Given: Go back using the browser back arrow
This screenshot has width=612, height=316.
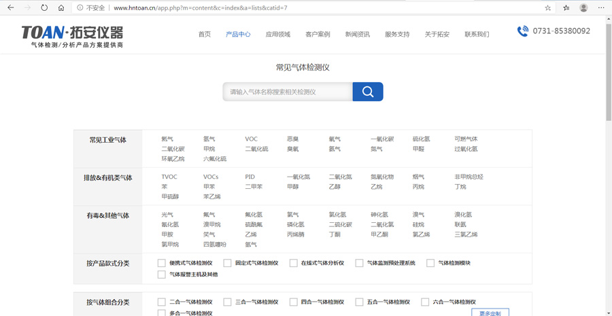Looking at the screenshot, I should pos(10,7).
